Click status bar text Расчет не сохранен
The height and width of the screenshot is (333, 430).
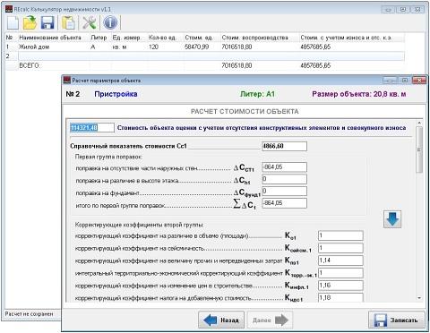click(29, 314)
